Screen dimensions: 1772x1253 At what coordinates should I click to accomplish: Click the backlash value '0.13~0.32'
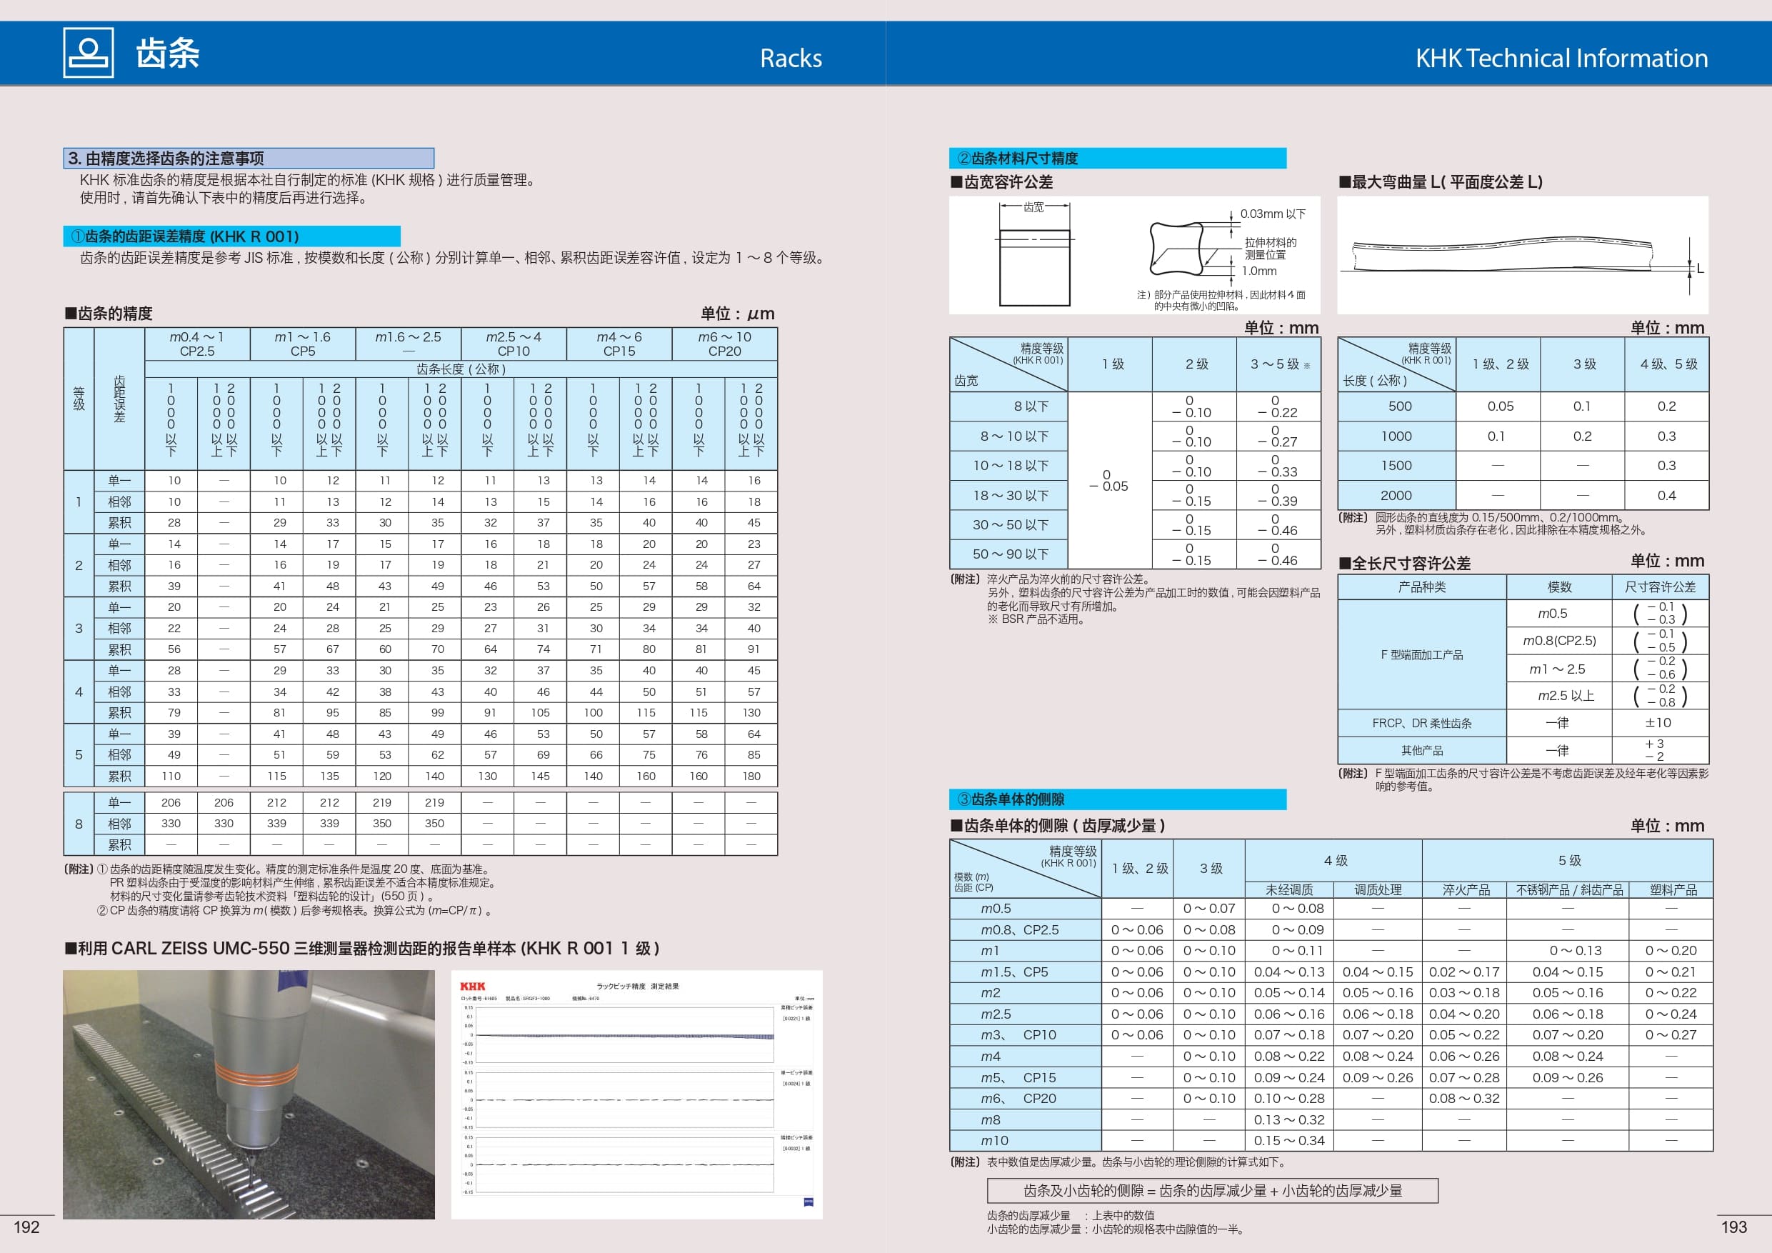pyautogui.click(x=1289, y=1120)
